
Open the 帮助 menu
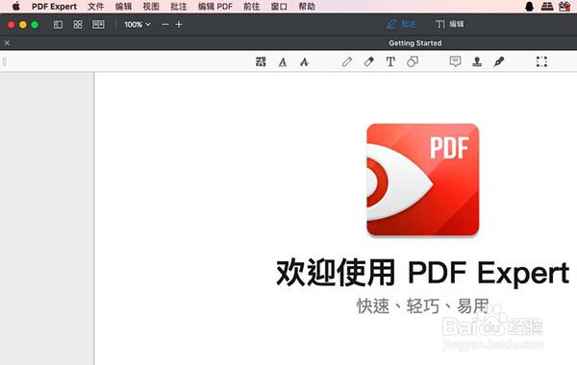(x=307, y=7)
